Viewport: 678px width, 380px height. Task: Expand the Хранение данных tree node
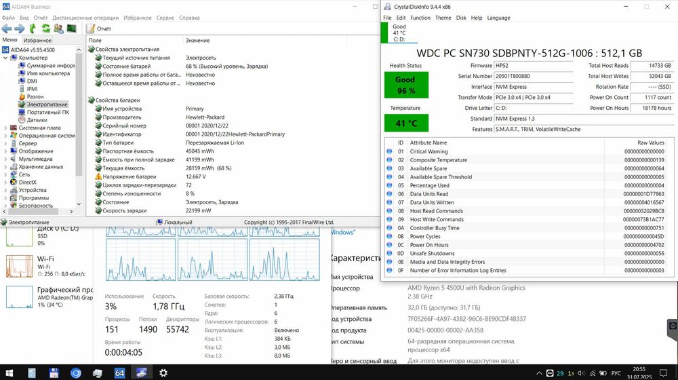pyautogui.click(x=5, y=167)
